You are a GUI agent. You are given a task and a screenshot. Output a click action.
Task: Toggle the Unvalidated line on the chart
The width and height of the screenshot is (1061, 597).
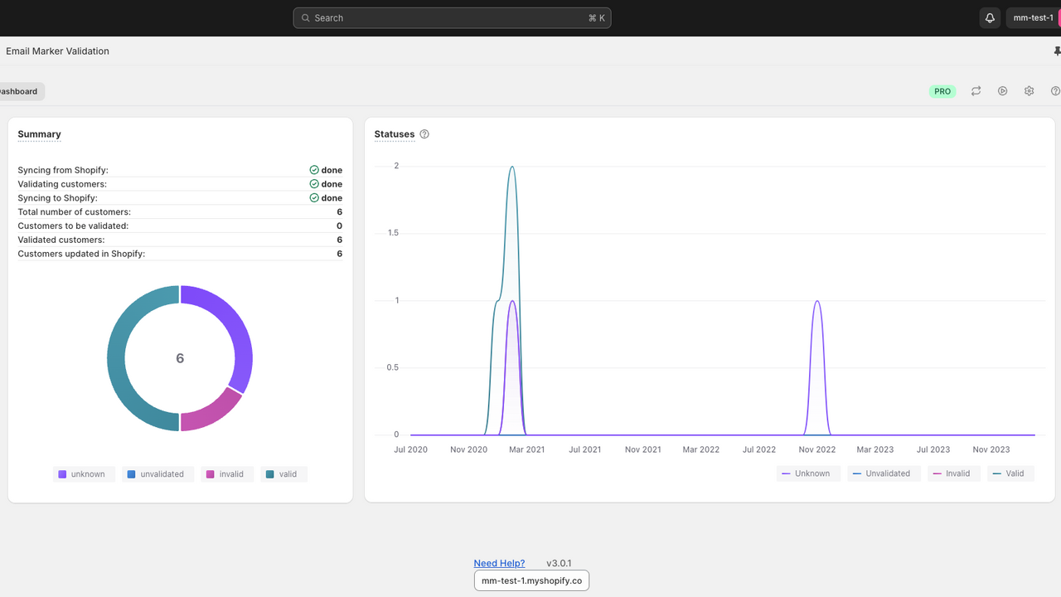884,473
